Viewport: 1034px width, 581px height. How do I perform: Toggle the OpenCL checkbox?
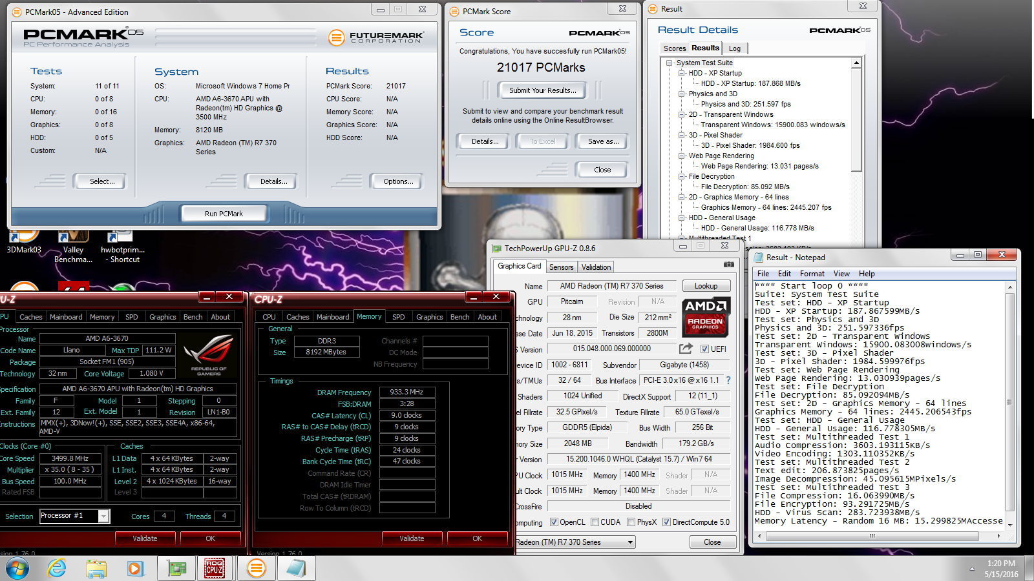(554, 522)
